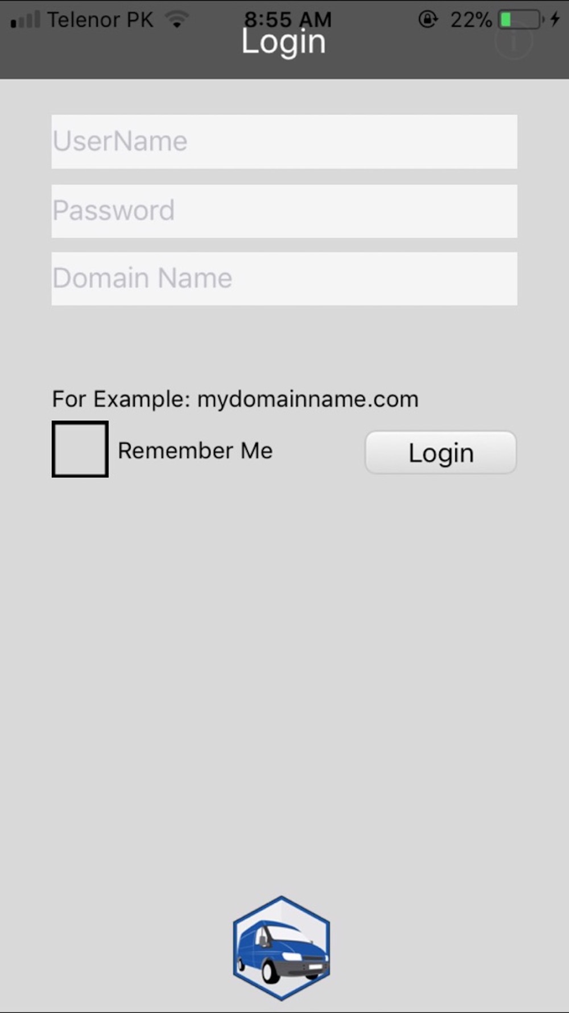
Task: Tap the Domain Name placeholder text
Action: tap(142, 278)
